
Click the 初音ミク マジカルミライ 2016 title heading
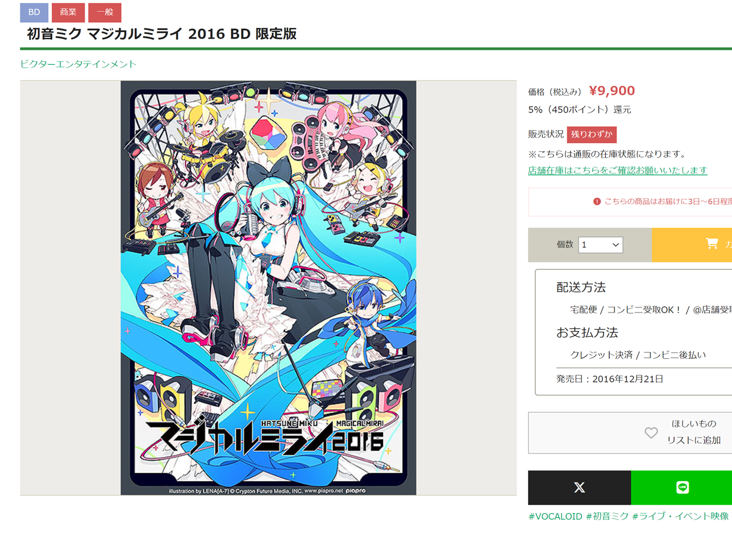pos(161,34)
